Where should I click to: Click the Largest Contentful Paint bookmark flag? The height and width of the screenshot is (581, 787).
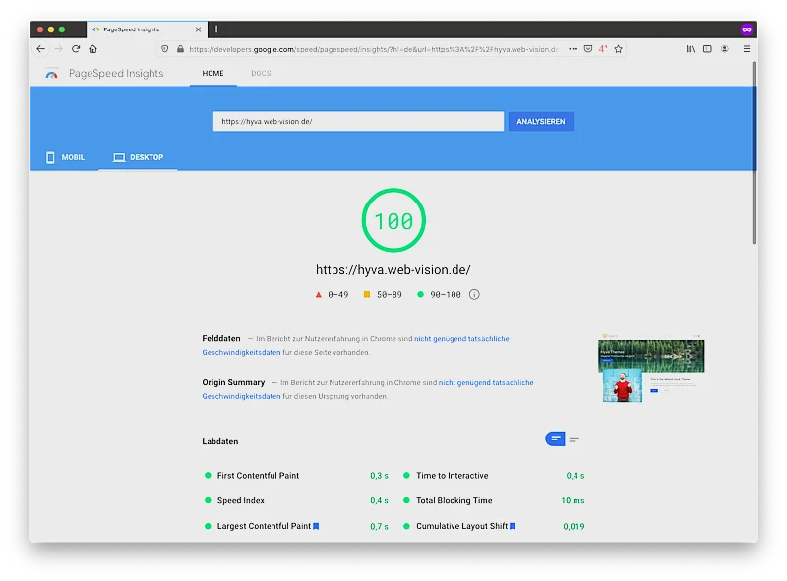(316, 527)
